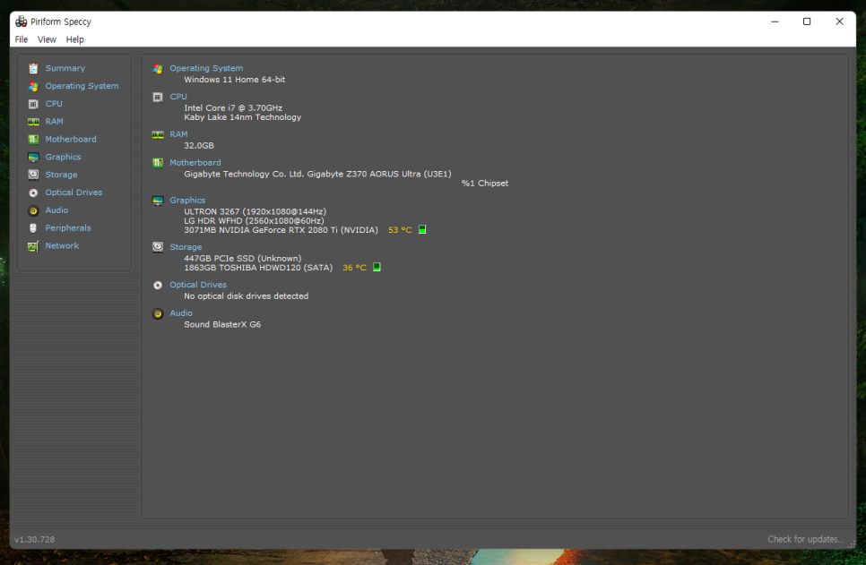Open the View menu
866x565 pixels.
click(x=47, y=39)
